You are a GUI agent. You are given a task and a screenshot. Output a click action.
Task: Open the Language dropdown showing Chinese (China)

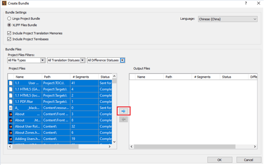tap(227, 19)
